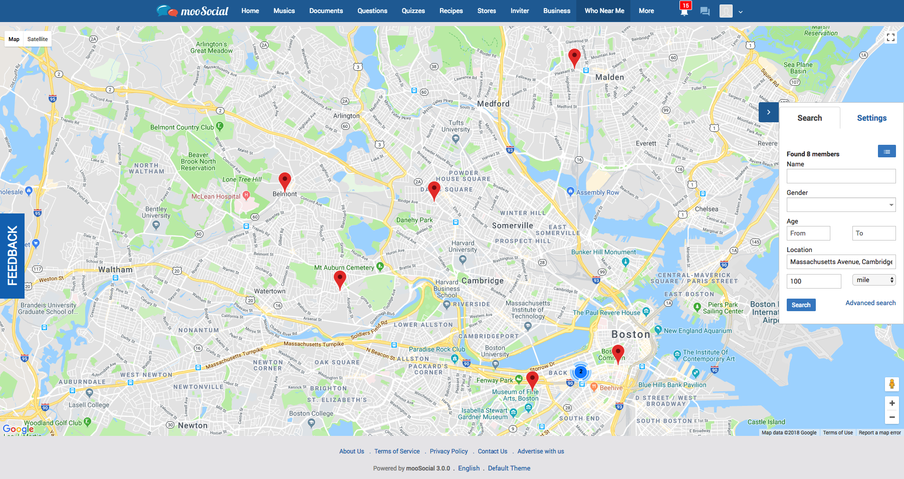Click the red pin at Belmont
This screenshot has height=479, width=904.
pyautogui.click(x=285, y=182)
